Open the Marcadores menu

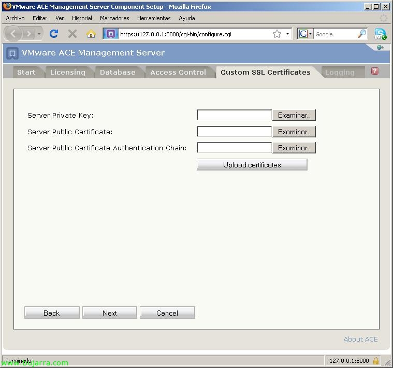114,18
